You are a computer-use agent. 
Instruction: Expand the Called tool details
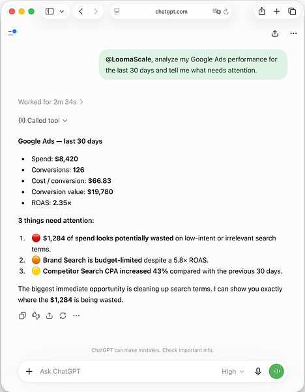(x=43, y=120)
